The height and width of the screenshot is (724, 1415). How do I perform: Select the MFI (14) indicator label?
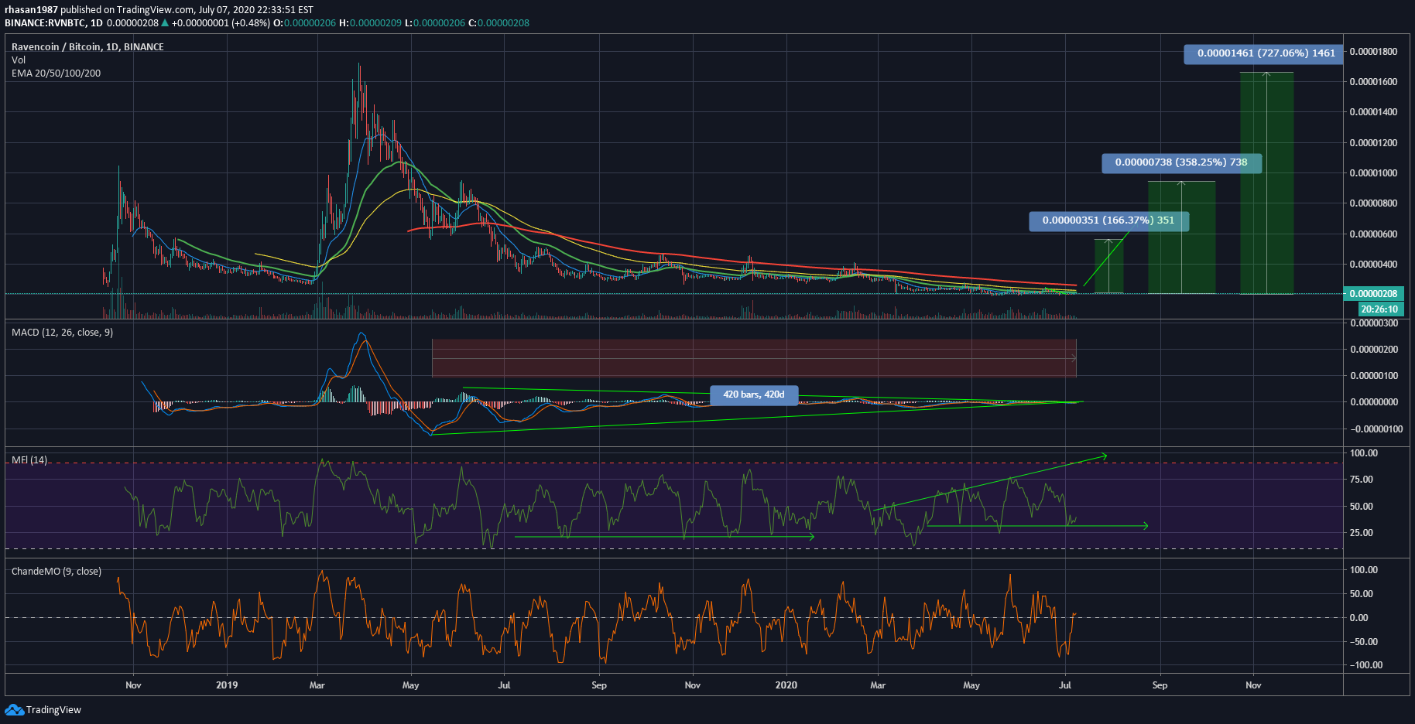pos(29,460)
